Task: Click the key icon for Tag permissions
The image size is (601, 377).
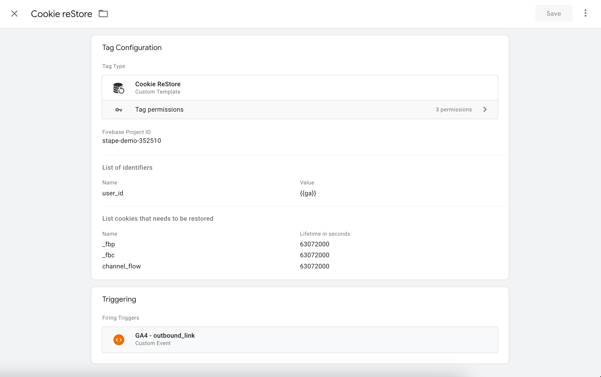Action: coord(119,110)
